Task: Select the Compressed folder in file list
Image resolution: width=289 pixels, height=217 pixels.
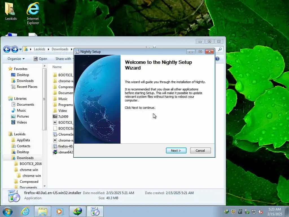Action: coord(63,87)
